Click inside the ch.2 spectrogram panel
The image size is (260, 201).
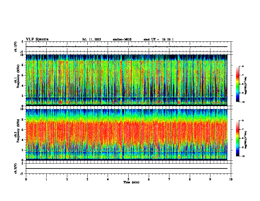coord(127,135)
